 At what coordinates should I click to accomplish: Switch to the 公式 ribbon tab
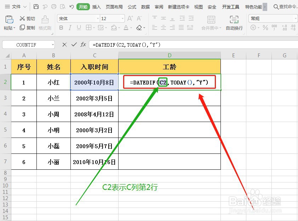(x=132, y=6)
